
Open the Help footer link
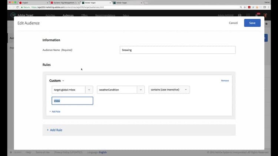coord(28,152)
